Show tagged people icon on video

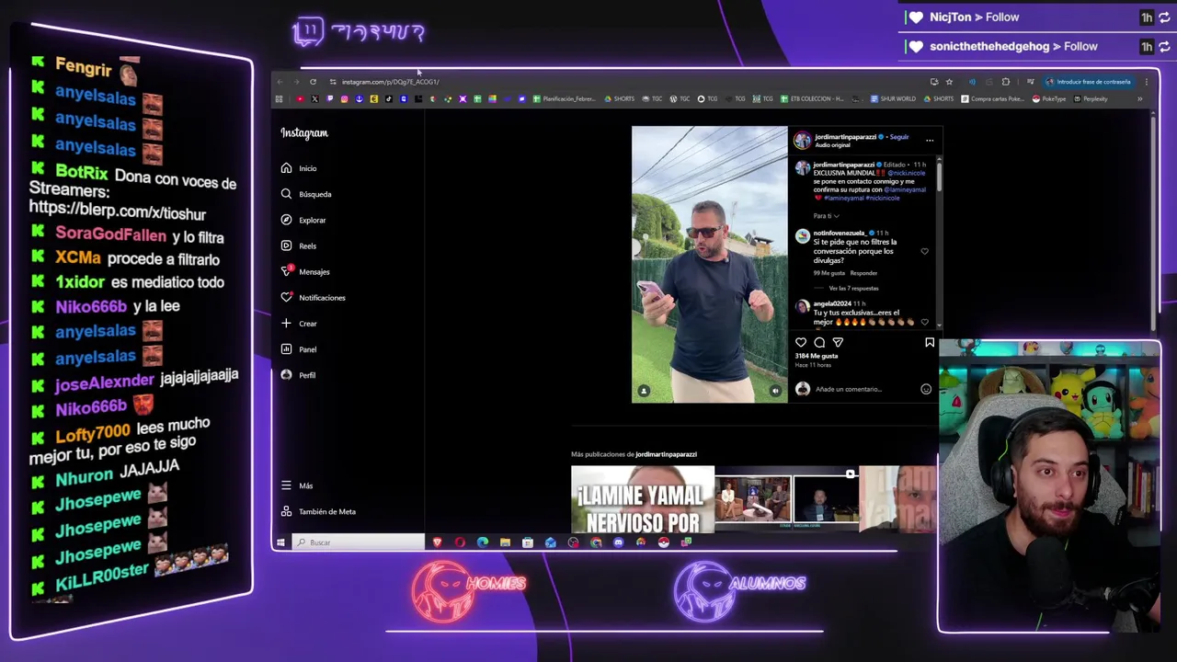pos(644,391)
